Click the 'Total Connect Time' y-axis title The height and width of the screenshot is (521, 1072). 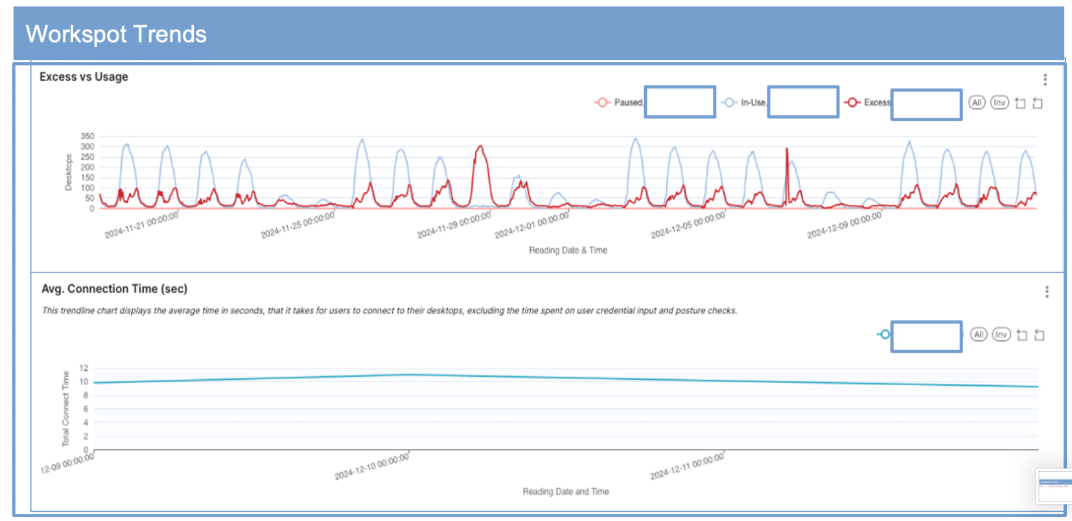(65, 408)
